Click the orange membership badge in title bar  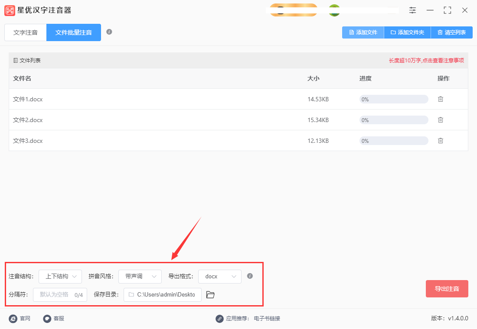click(x=293, y=10)
